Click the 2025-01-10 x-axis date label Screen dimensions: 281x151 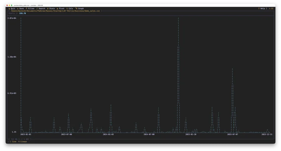point(191,134)
